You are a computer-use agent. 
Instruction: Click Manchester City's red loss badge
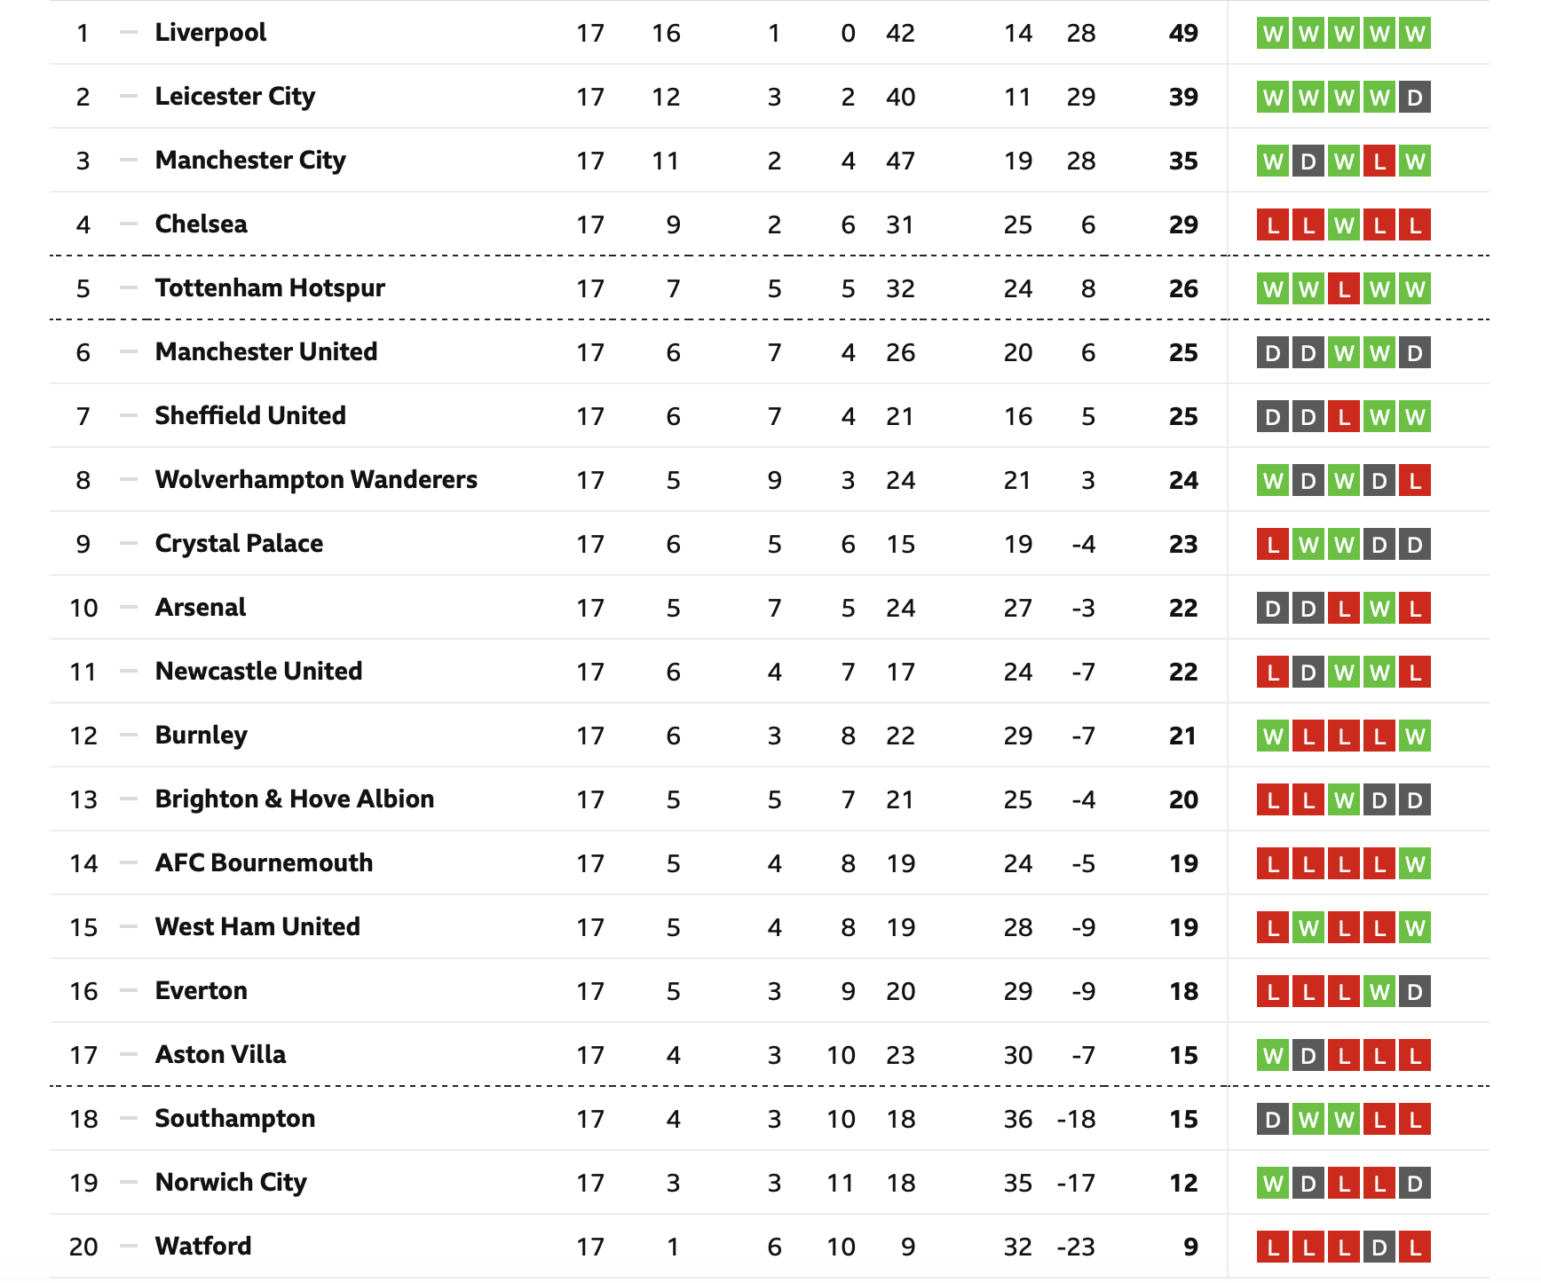tap(1379, 161)
